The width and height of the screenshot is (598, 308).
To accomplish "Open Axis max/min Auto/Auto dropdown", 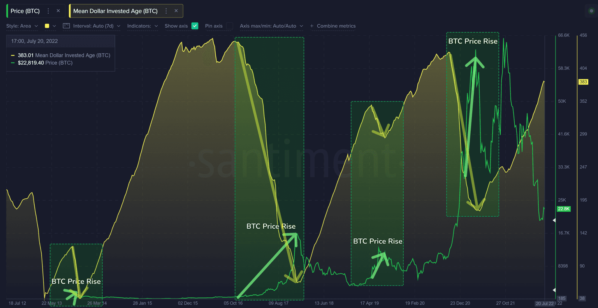I will (271, 26).
